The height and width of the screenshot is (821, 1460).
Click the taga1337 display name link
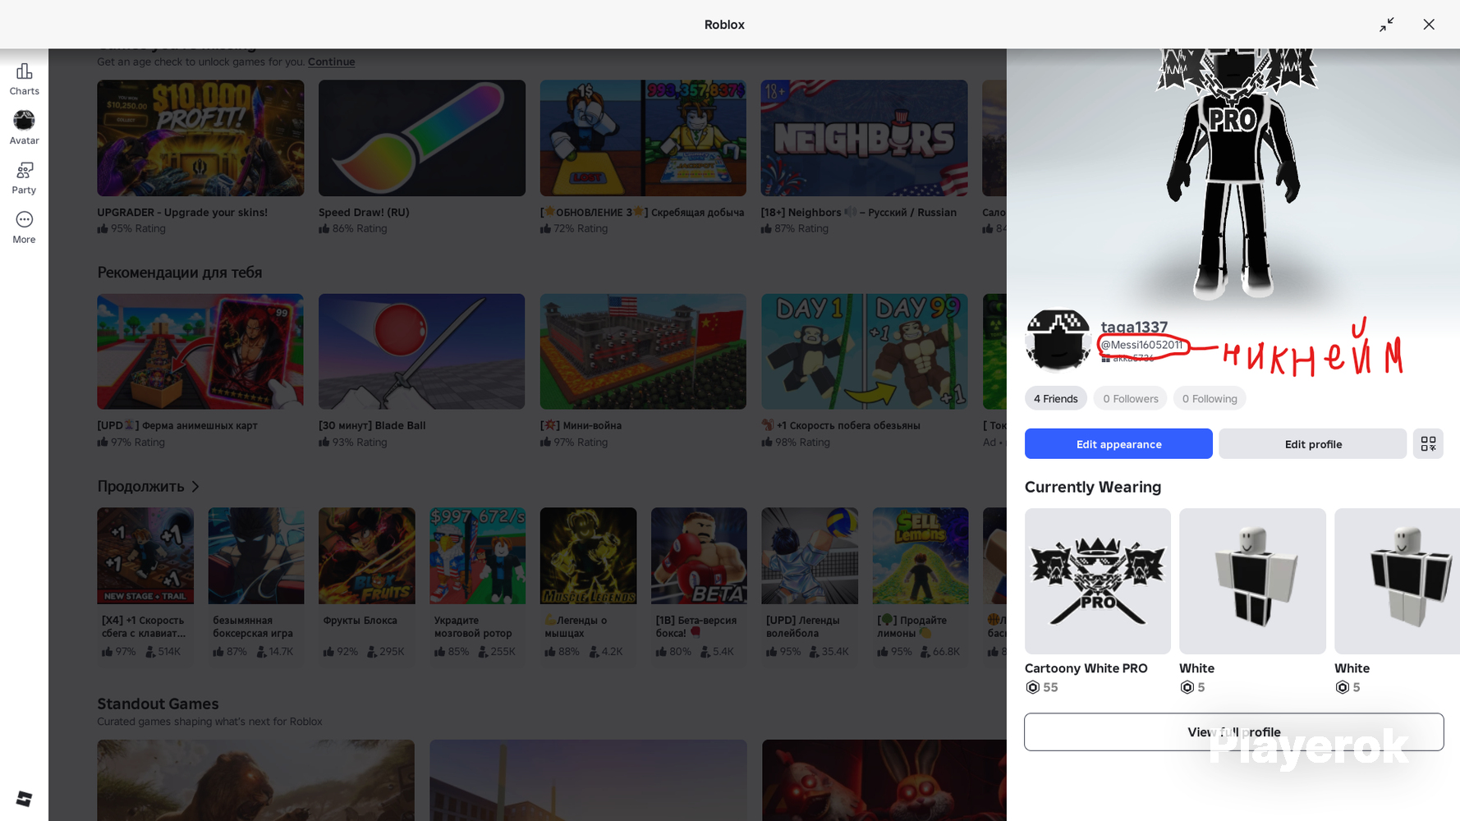(1134, 327)
